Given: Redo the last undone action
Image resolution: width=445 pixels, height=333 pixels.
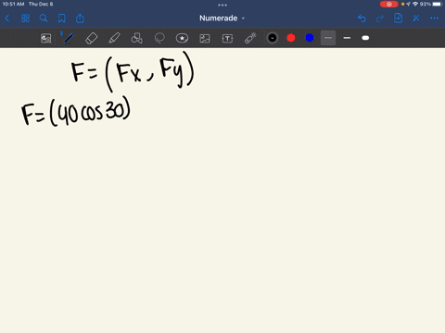Looking at the screenshot, I should (x=380, y=18).
